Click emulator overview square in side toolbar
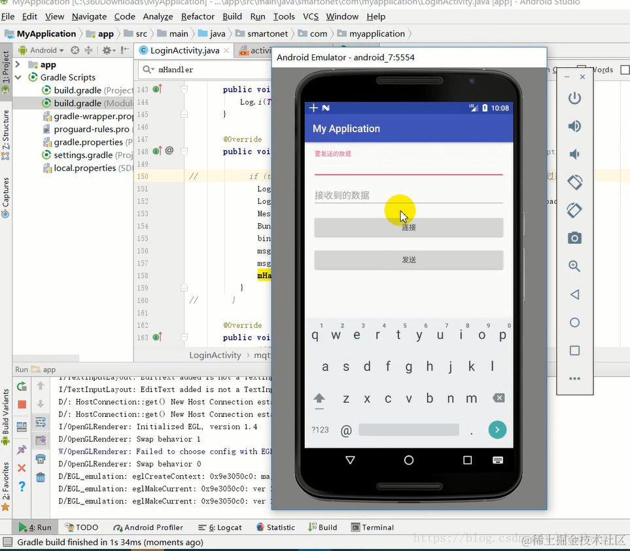This screenshot has width=630, height=551. click(x=574, y=351)
